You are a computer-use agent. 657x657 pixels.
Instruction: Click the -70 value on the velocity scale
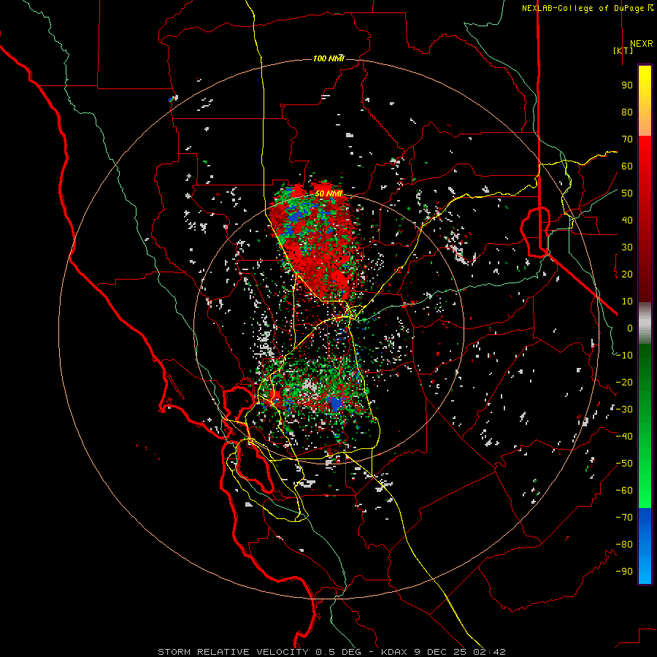pos(624,518)
